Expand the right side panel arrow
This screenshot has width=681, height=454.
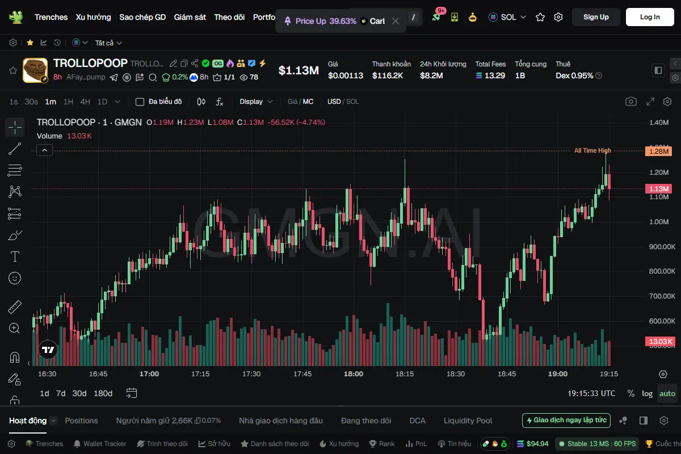(x=675, y=64)
